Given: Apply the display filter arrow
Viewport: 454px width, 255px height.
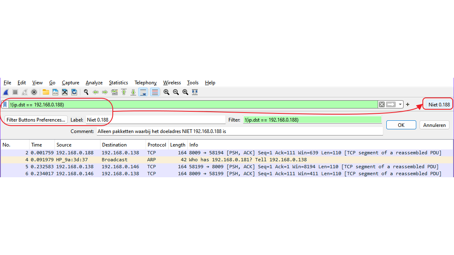Looking at the screenshot, I should 391,105.
